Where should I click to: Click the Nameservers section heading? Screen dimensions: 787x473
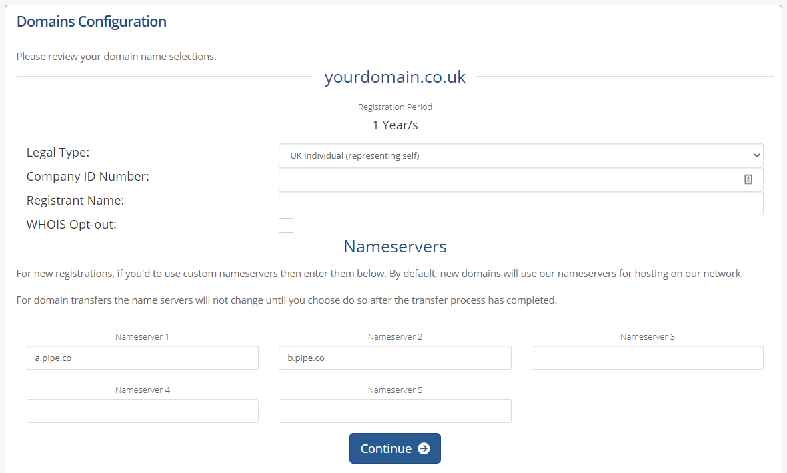[x=395, y=246]
